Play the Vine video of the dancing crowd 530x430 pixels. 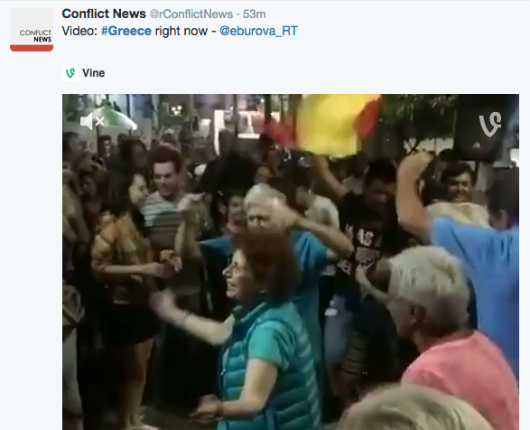point(291,262)
